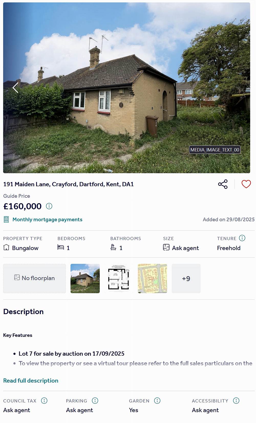The height and width of the screenshot is (423, 256).
Task: Show the +9 more photos
Action: tap(186, 278)
